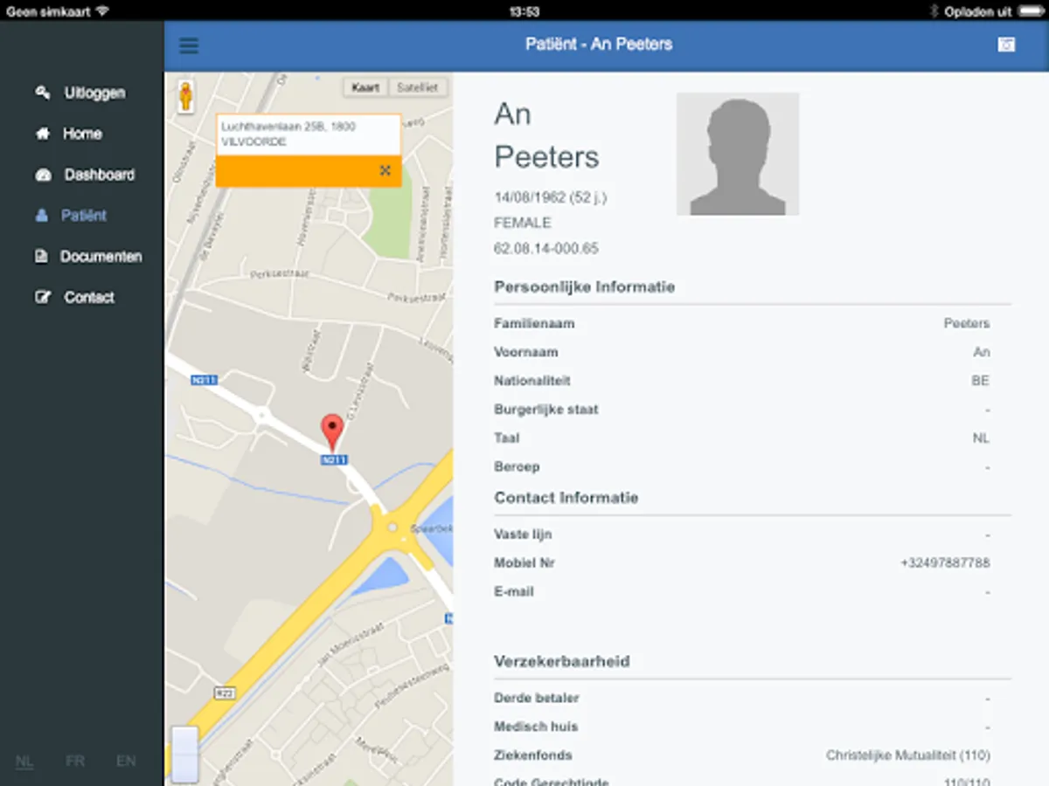Switch map to Satelliet view
Image resolution: width=1049 pixels, height=786 pixels.
coord(418,87)
